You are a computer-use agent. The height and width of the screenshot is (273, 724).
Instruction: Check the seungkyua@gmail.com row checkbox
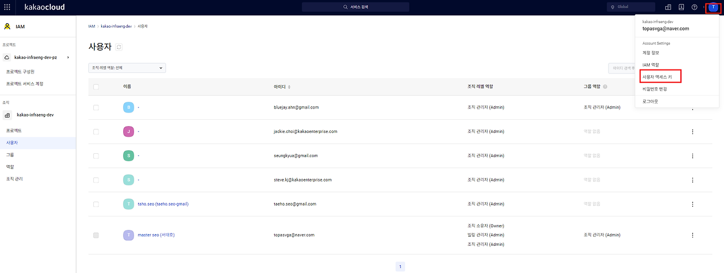point(96,155)
